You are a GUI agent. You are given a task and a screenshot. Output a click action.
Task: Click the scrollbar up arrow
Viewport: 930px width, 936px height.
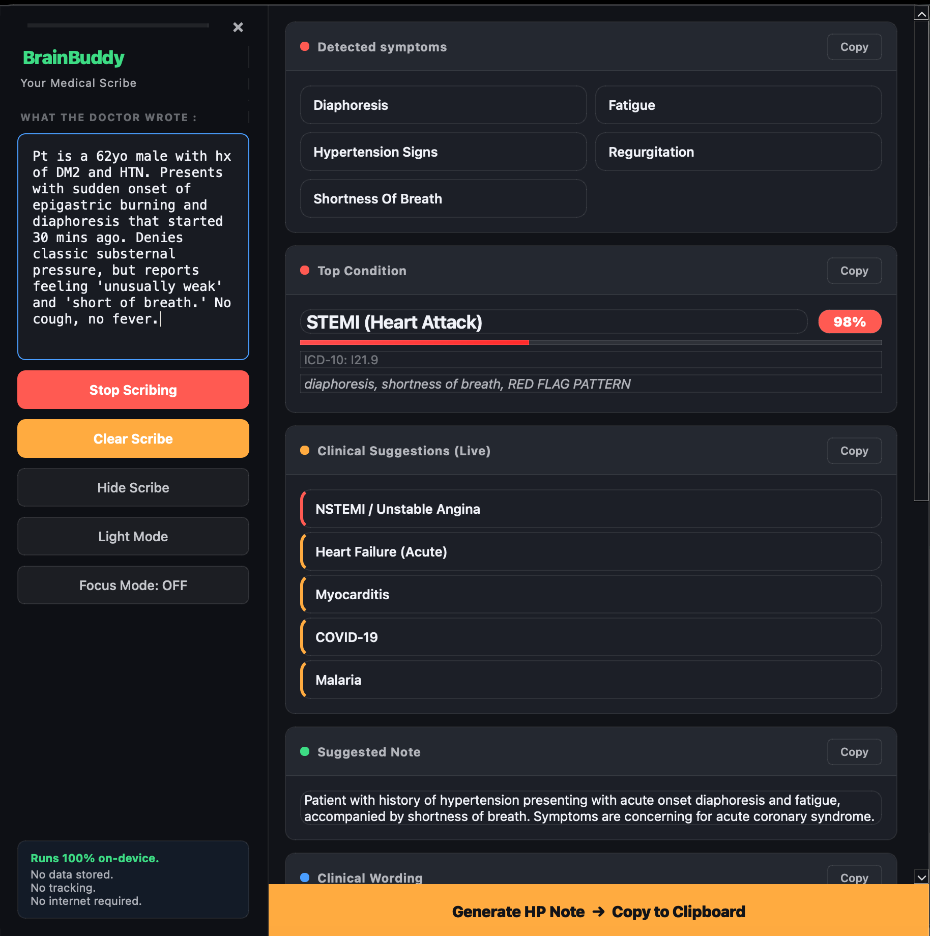pos(921,14)
